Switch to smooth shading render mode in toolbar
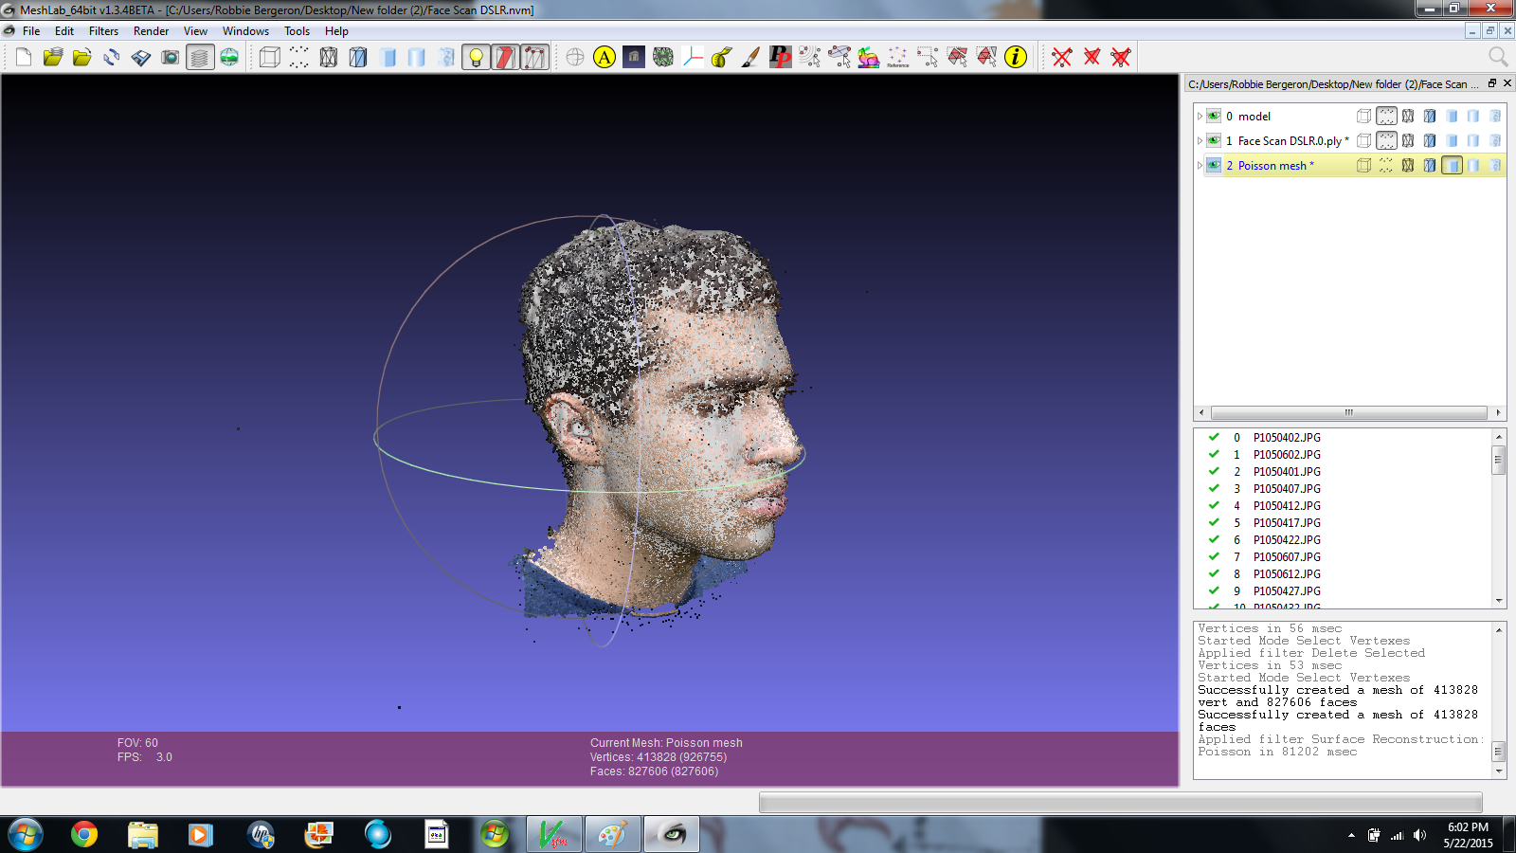1516x853 pixels. (x=417, y=58)
